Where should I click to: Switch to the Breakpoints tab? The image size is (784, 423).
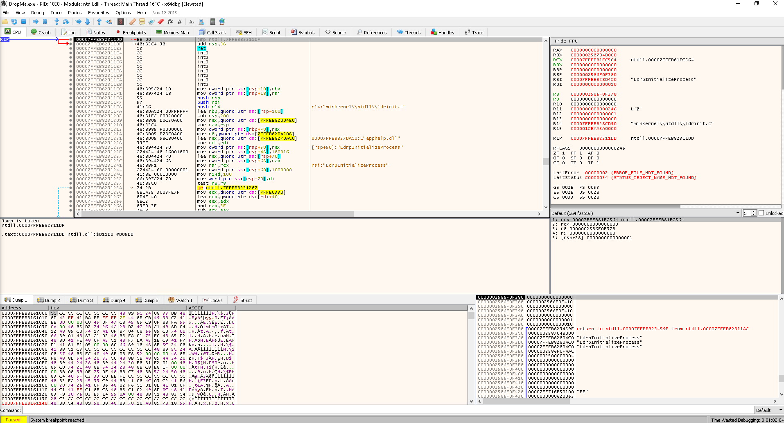click(x=131, y=32)
